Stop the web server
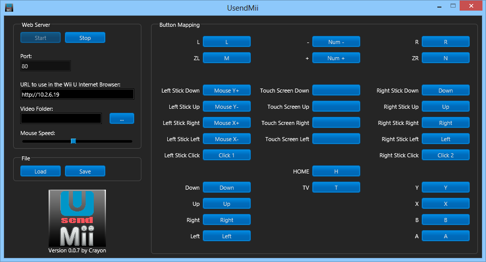Viewport: 486px width, 262px height. pyautogui.click(x=85, y=38)
